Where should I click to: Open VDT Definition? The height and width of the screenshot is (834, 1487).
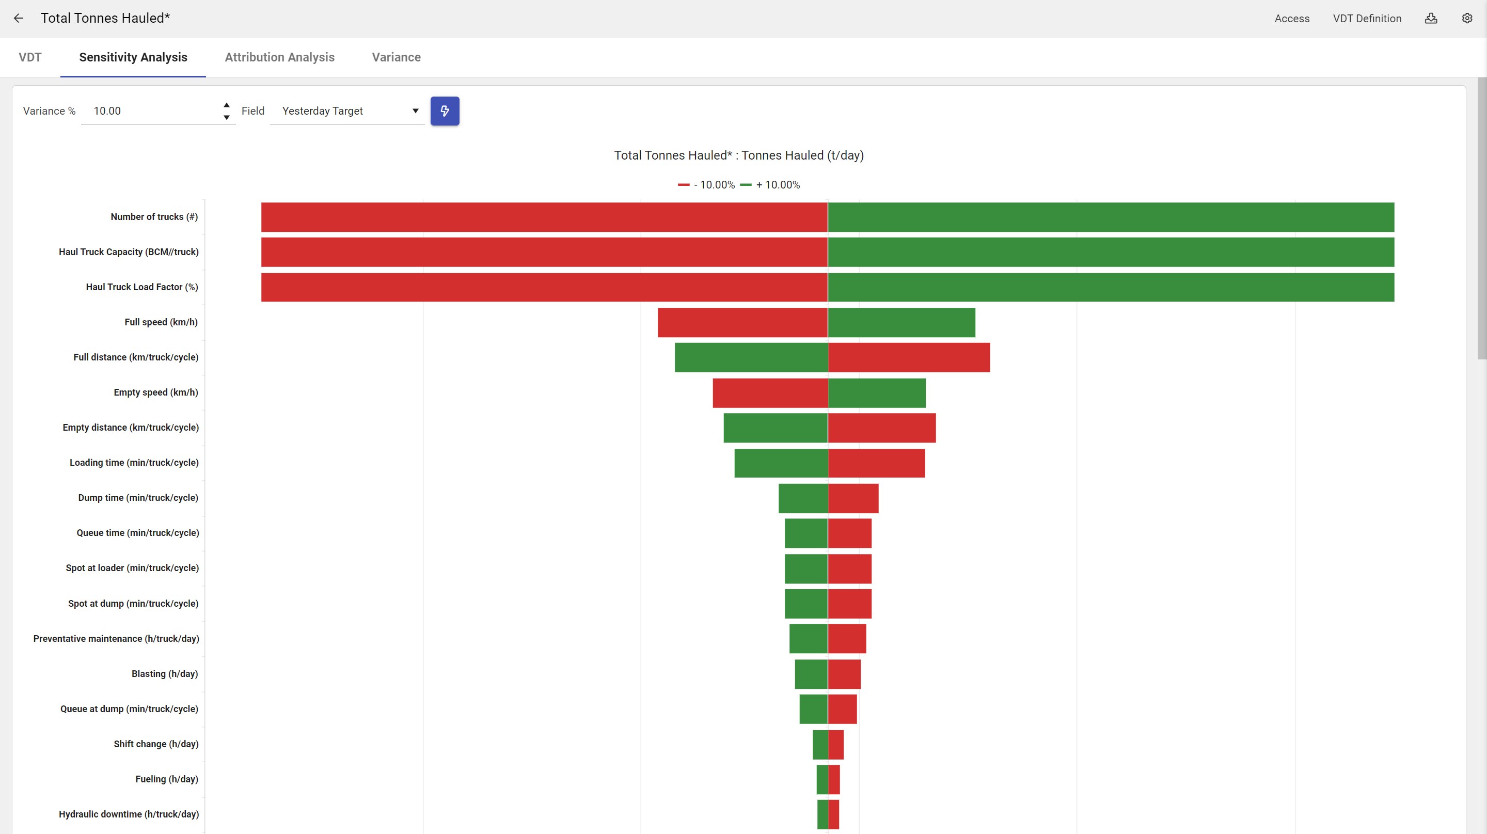(x=1366, y=19)
